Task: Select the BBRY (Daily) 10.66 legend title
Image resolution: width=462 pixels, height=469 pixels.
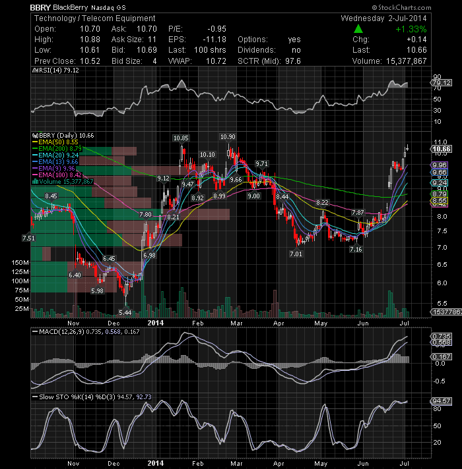Action: point(63,136)
